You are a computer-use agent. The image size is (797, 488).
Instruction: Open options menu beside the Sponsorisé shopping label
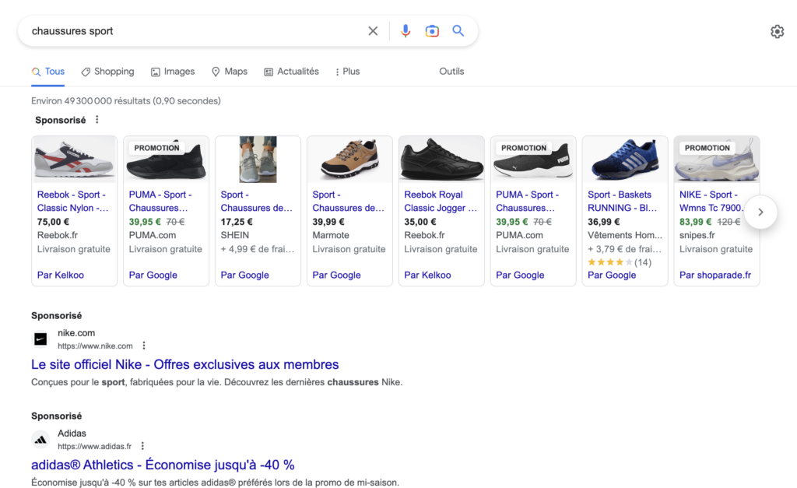tap(97, 119)
